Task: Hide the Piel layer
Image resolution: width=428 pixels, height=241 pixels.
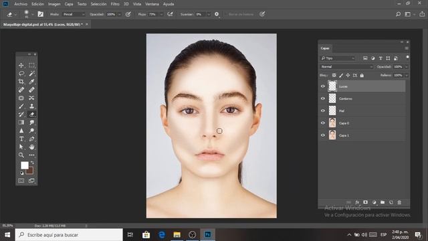Action: pos(323,111)
